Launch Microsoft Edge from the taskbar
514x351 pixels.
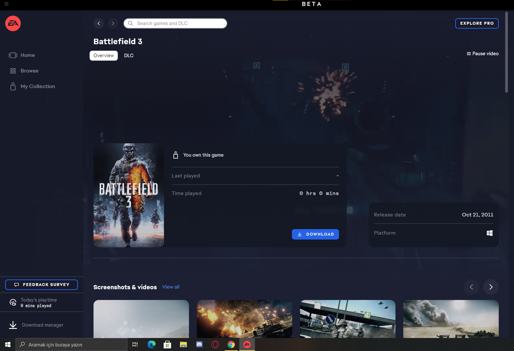point(152,344)
